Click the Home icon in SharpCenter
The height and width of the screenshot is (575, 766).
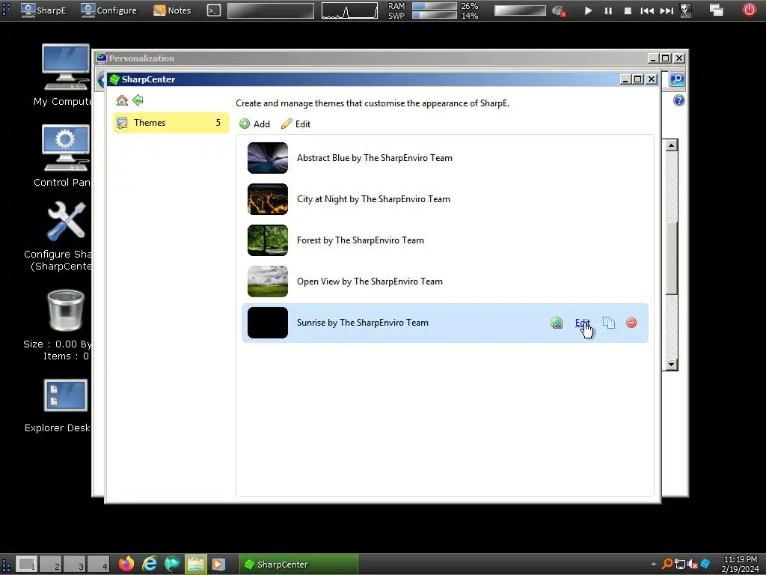[x=122, y=100]
